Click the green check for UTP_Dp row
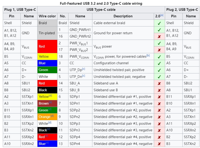 tap(159, 70)
